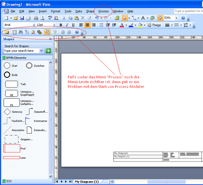203x185 pixels.
Task: Open a file using the folder icon
Action: (16, 18)
